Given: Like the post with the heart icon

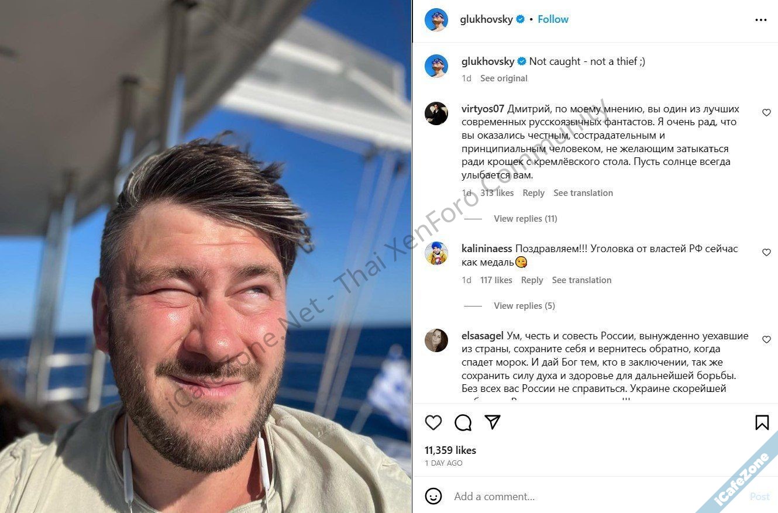Looking at the screenshot, I should [433, 422].
